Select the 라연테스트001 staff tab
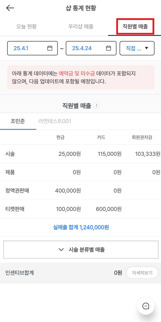Screen dimensions: 161x322 pyautogui.click(x=55, y=121)
